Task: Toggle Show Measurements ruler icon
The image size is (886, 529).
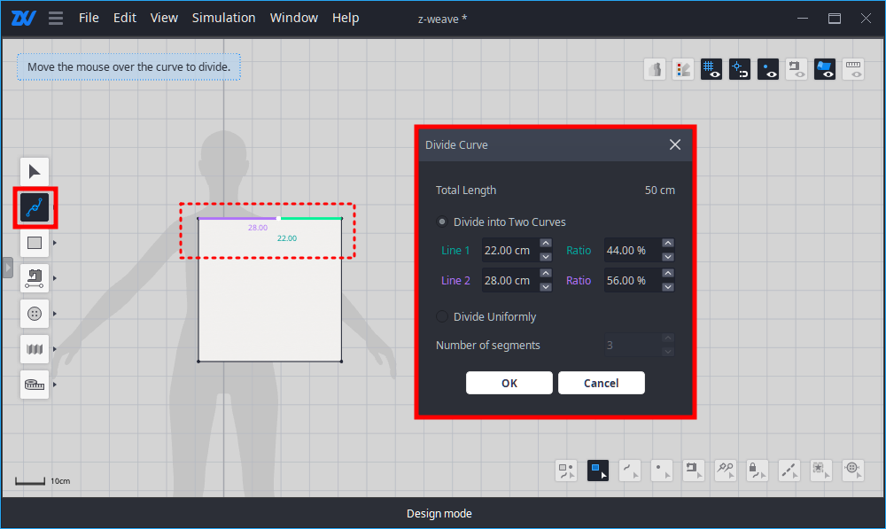Action: [852, 68]
